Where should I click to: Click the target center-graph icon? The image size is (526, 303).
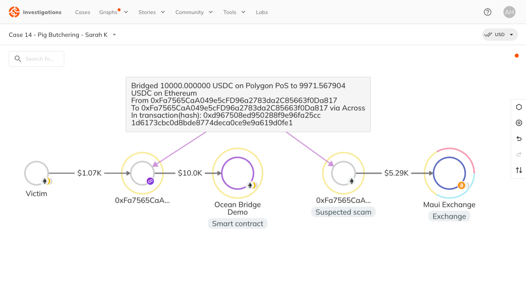[x=519, y=123]
